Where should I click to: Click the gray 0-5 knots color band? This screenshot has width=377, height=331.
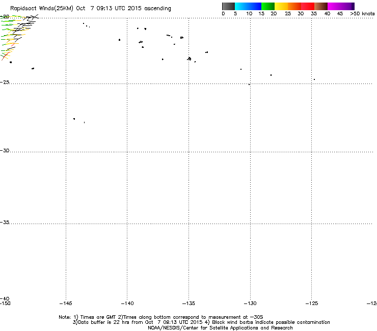click(228, 6)
